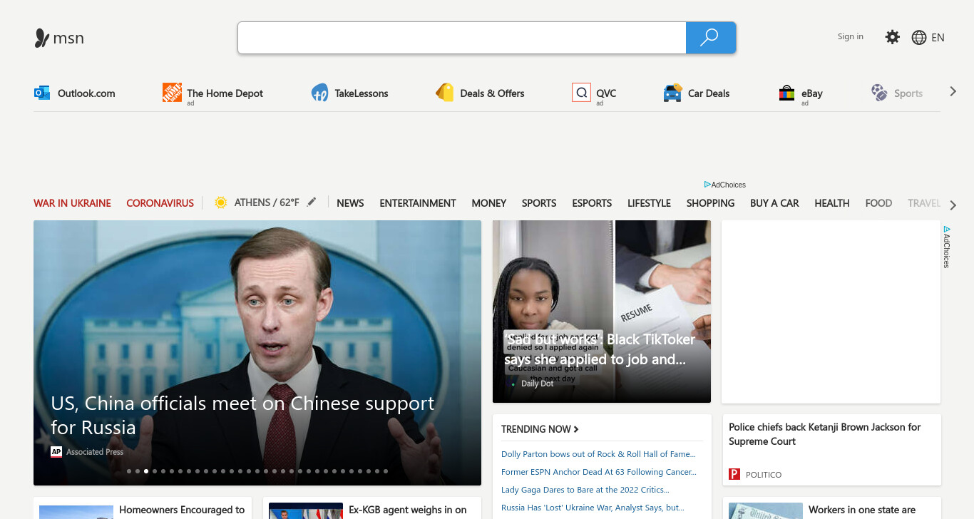Click the EN language label

[x=938, y=38]
